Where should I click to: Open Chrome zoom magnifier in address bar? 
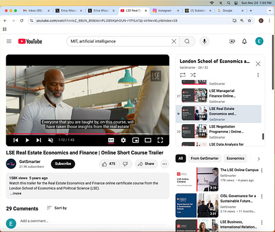coord(242,20)
